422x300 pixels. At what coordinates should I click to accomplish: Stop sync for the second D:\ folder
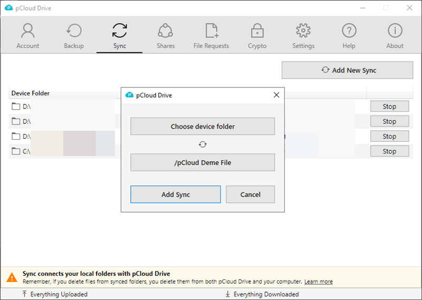pos(389,121)
